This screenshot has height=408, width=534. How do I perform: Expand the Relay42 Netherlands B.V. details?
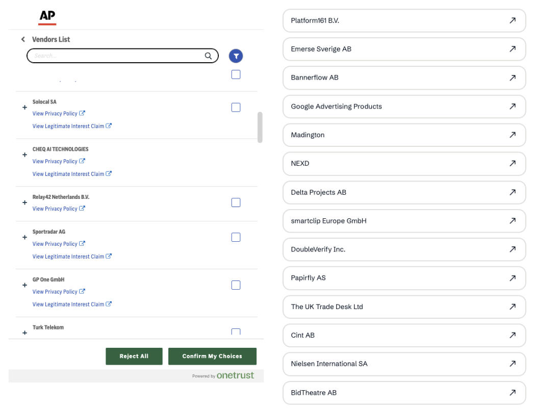click(x=24, y=202)
